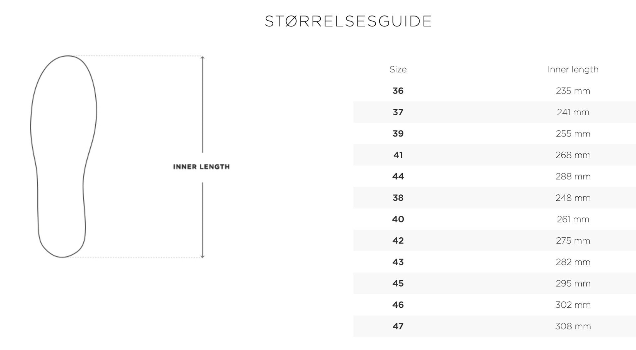Viewport: 636px width, 350px height.
Task: Click the downward arrow tip of the measurement line
Action: 202,256
